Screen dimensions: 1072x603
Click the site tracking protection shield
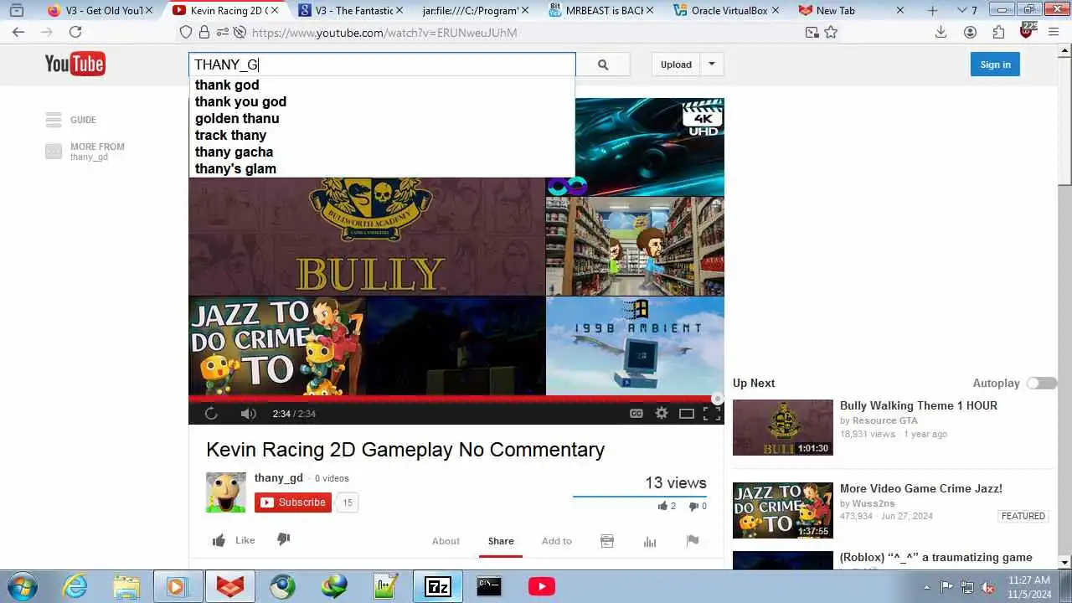(x=186, y=32)
